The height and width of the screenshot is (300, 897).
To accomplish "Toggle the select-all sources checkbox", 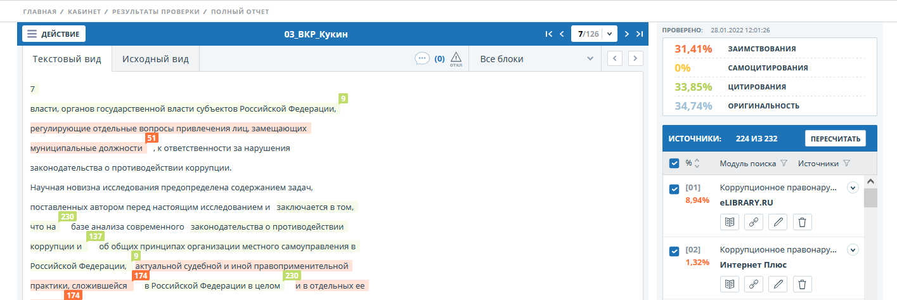I will click(x=674, y=164).
